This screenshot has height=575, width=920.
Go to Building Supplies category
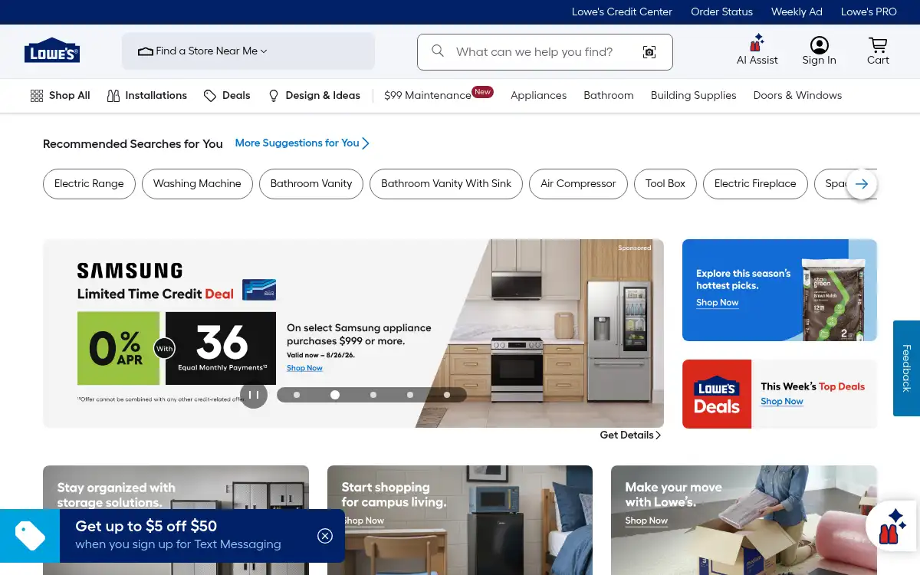pos(693,96)
